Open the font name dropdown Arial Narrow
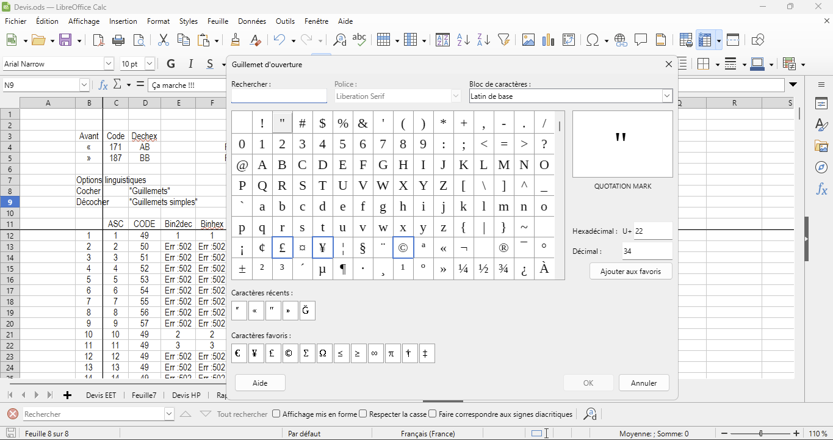 (109, 64)
